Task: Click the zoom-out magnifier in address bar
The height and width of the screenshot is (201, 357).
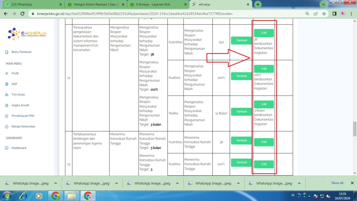Action: (307, 14)
